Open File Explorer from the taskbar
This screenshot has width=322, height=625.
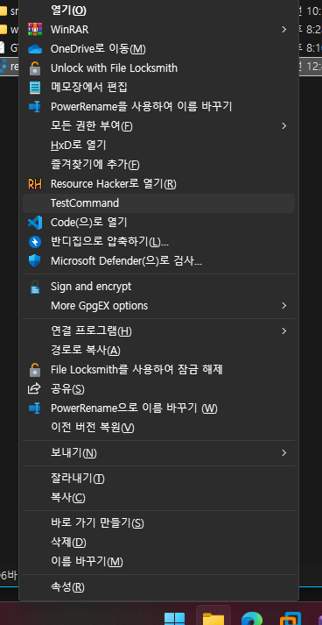(213, 617)
